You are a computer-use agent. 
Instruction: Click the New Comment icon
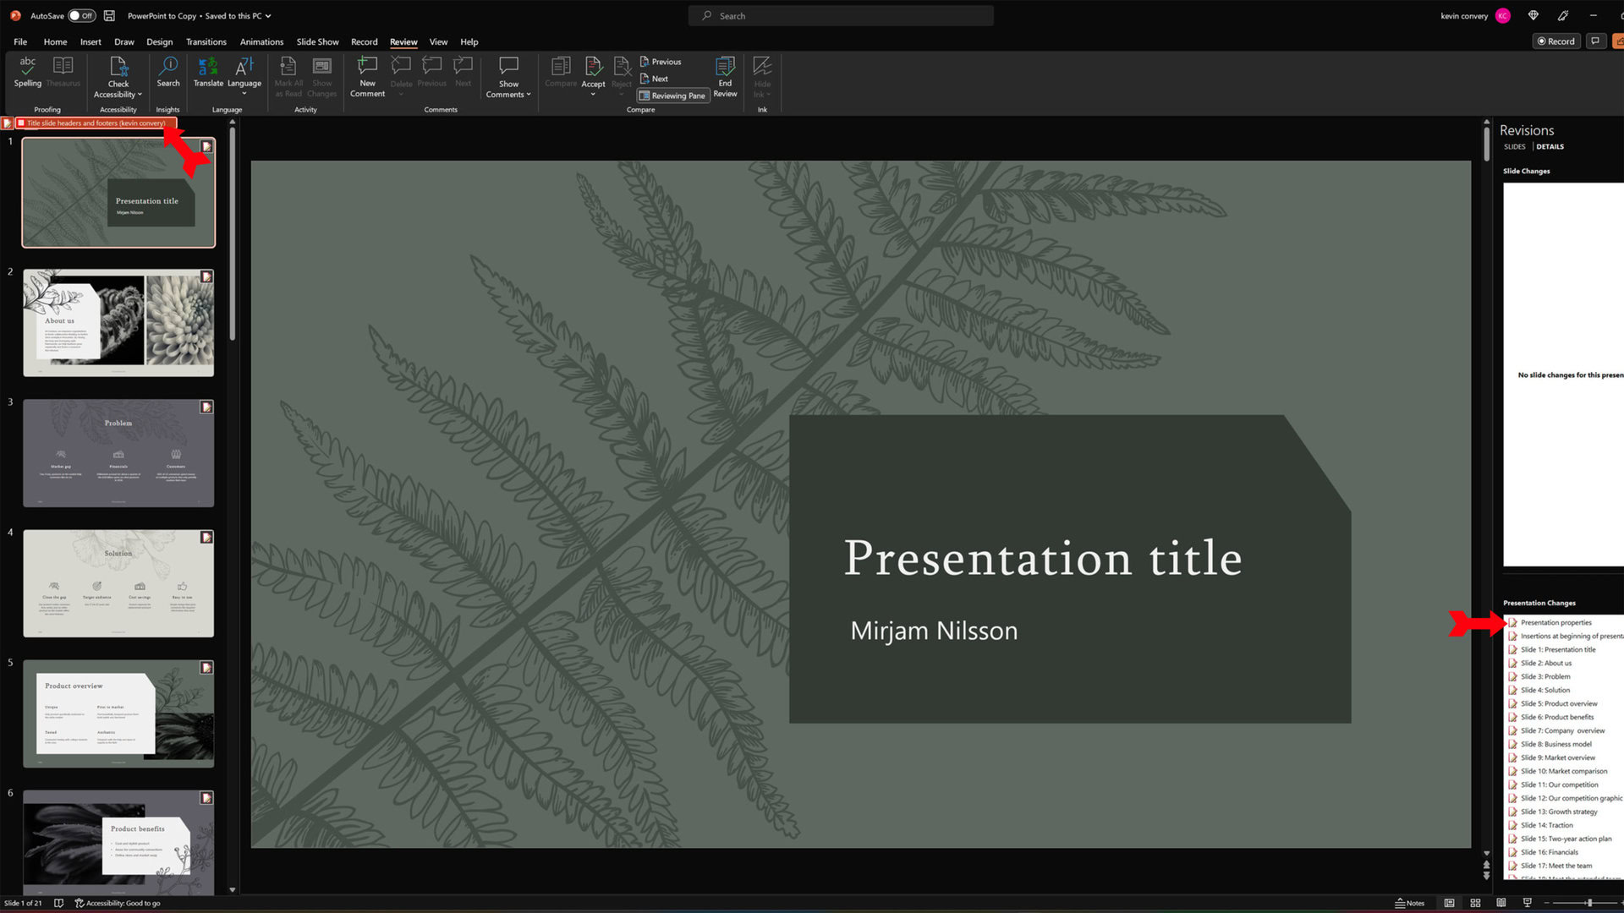pos(367,76)
